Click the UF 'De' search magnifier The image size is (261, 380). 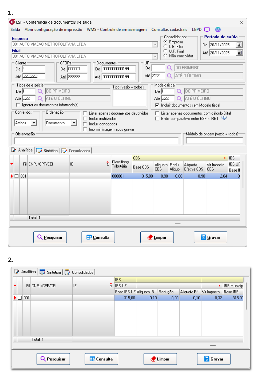(170, 68)
